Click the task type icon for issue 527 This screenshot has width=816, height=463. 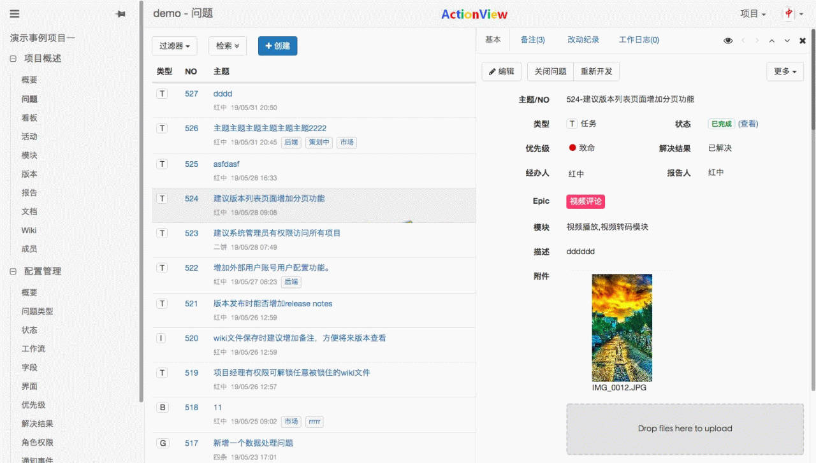pos(162,94)
